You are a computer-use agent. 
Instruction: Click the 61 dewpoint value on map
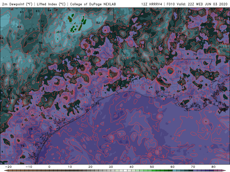coord(60,32)
